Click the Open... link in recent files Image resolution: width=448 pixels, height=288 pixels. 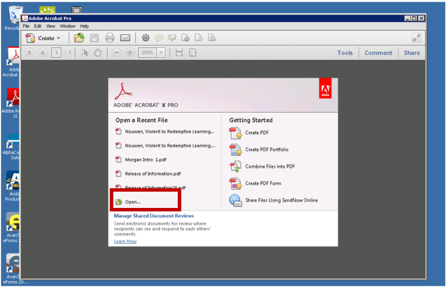click(133, 202)
